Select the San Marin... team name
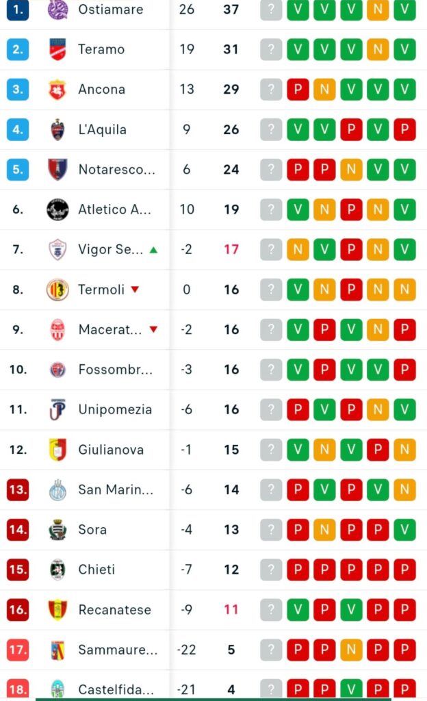Screen dimensions: 427x701 tap(116, 489)
